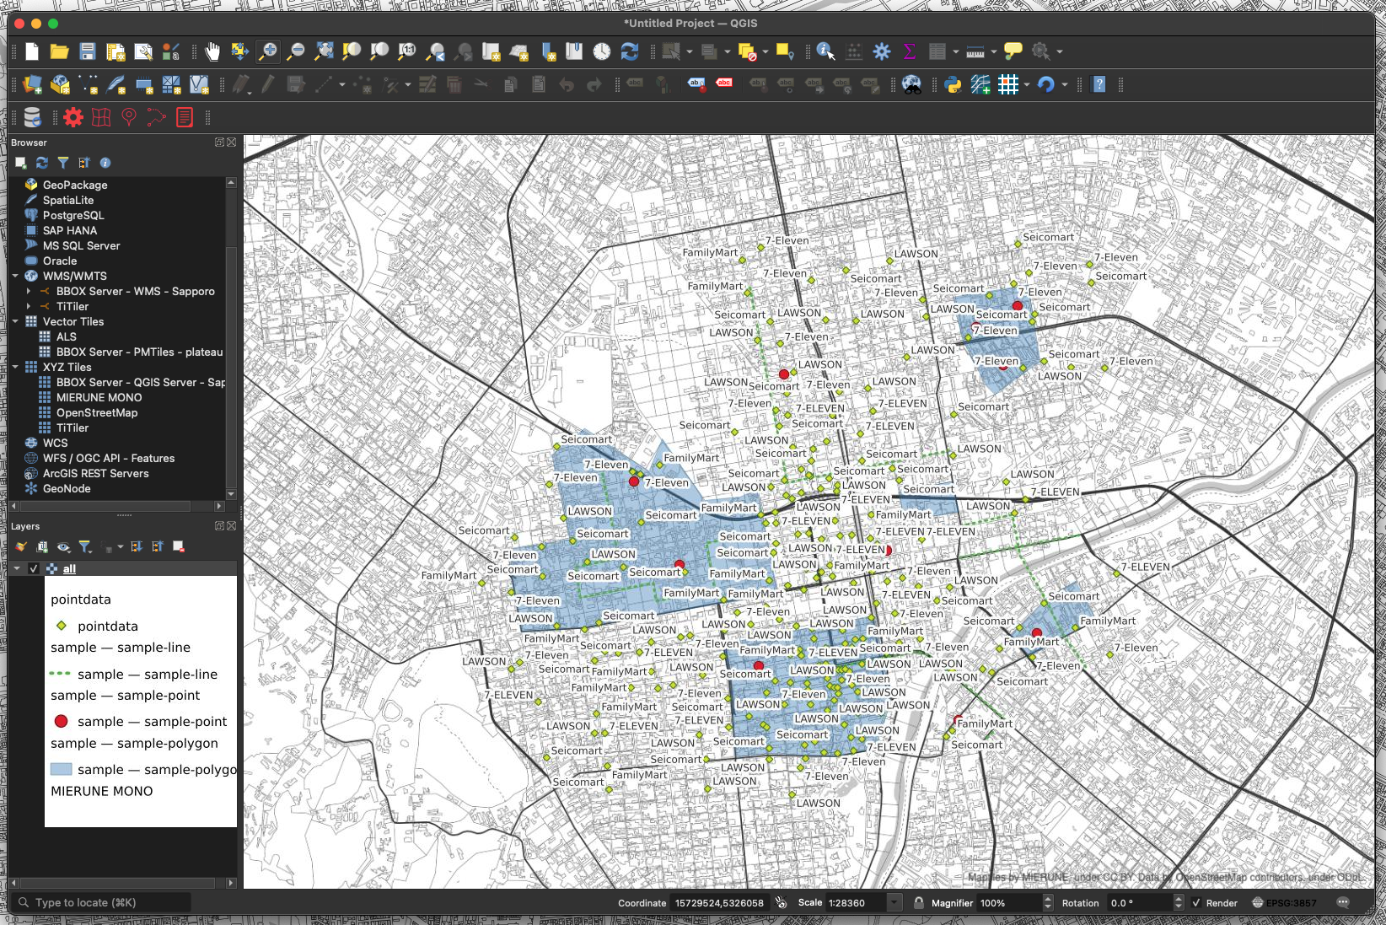Select the GeoPackage browser entry

pos(74,185)
